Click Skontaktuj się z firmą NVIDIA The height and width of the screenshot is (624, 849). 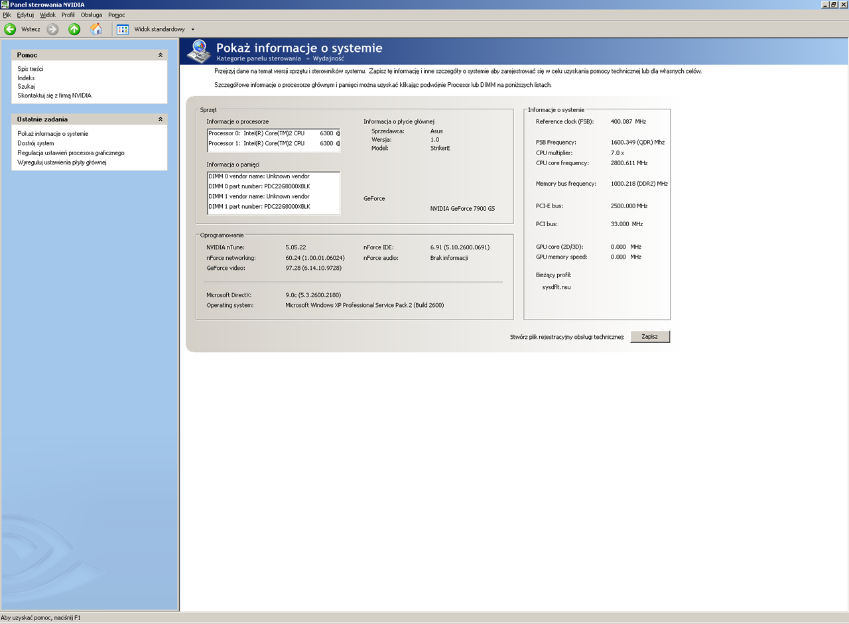(x=54, y=95)
